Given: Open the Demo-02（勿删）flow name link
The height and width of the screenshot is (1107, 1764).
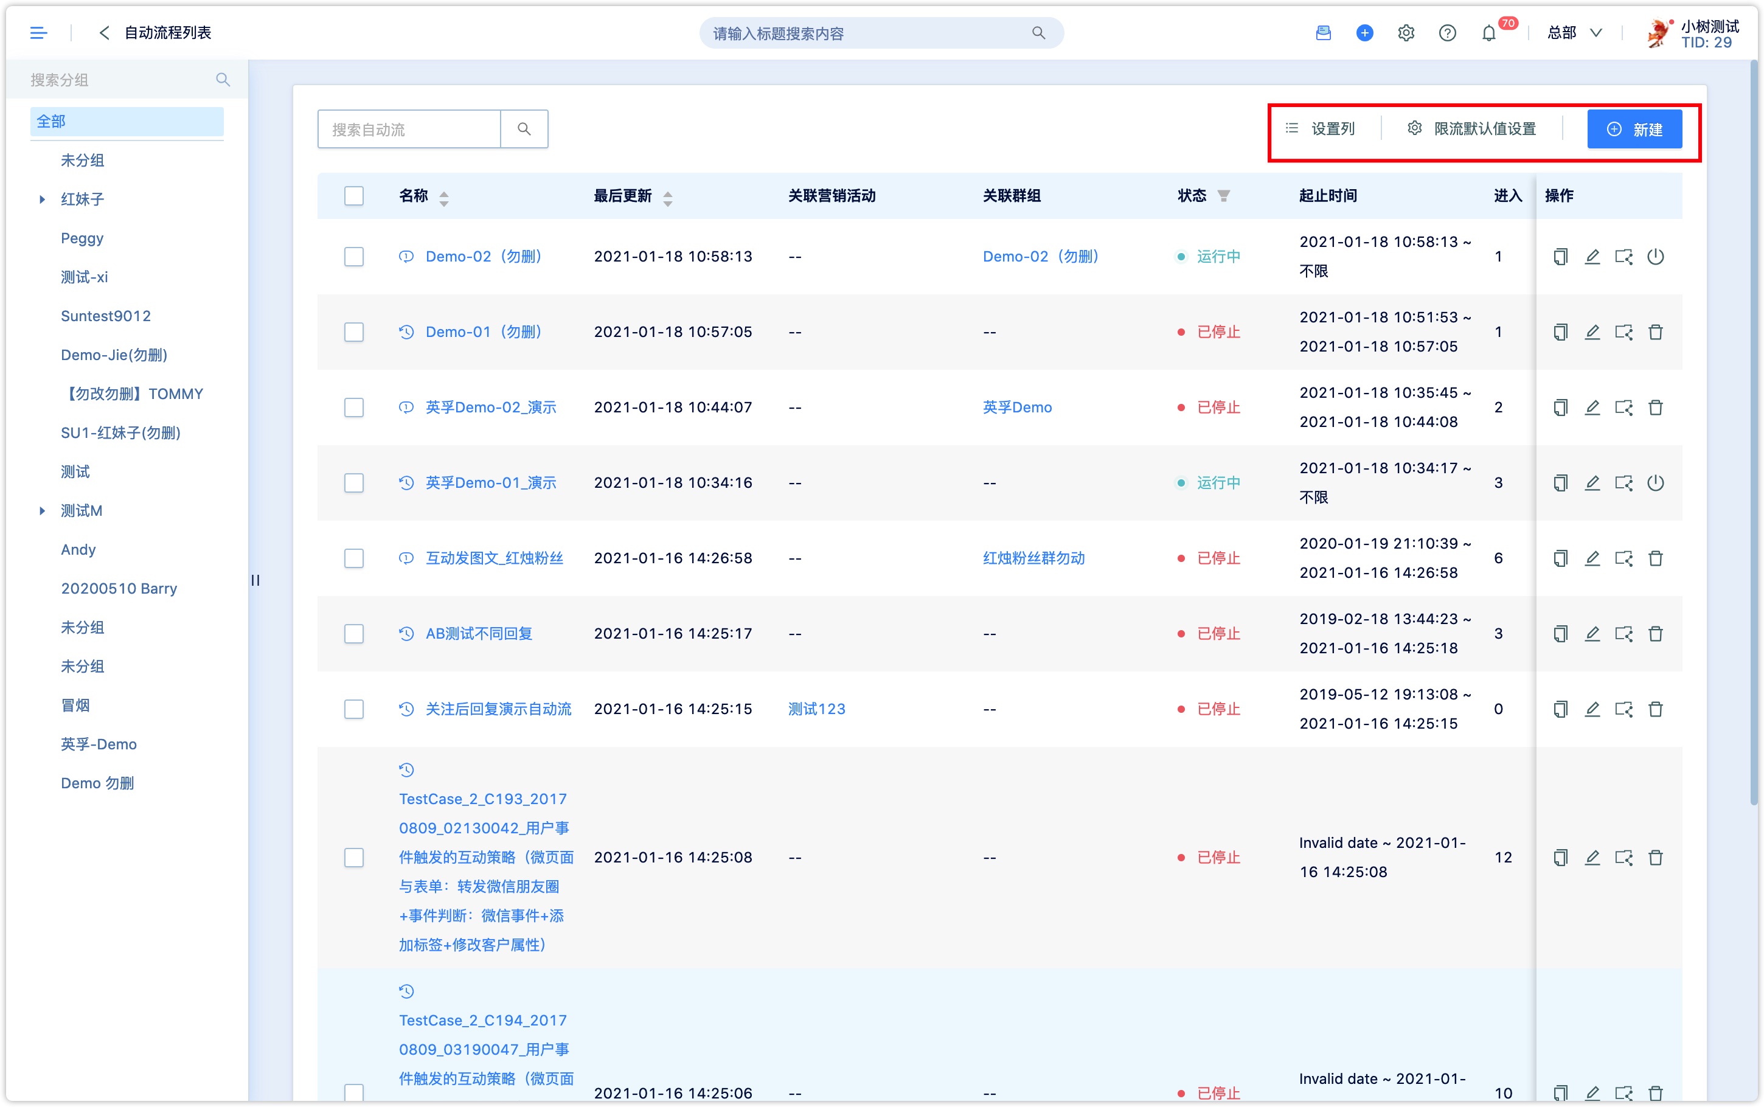Looking at the screenshot, I should [x=484, y=257].
